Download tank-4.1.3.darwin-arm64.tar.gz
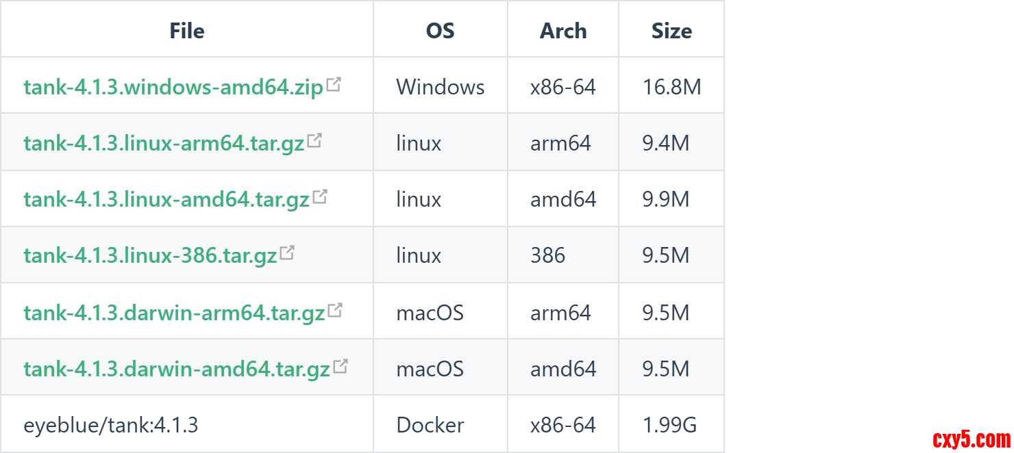This screenshot has width=1014, height=453. 174,313
